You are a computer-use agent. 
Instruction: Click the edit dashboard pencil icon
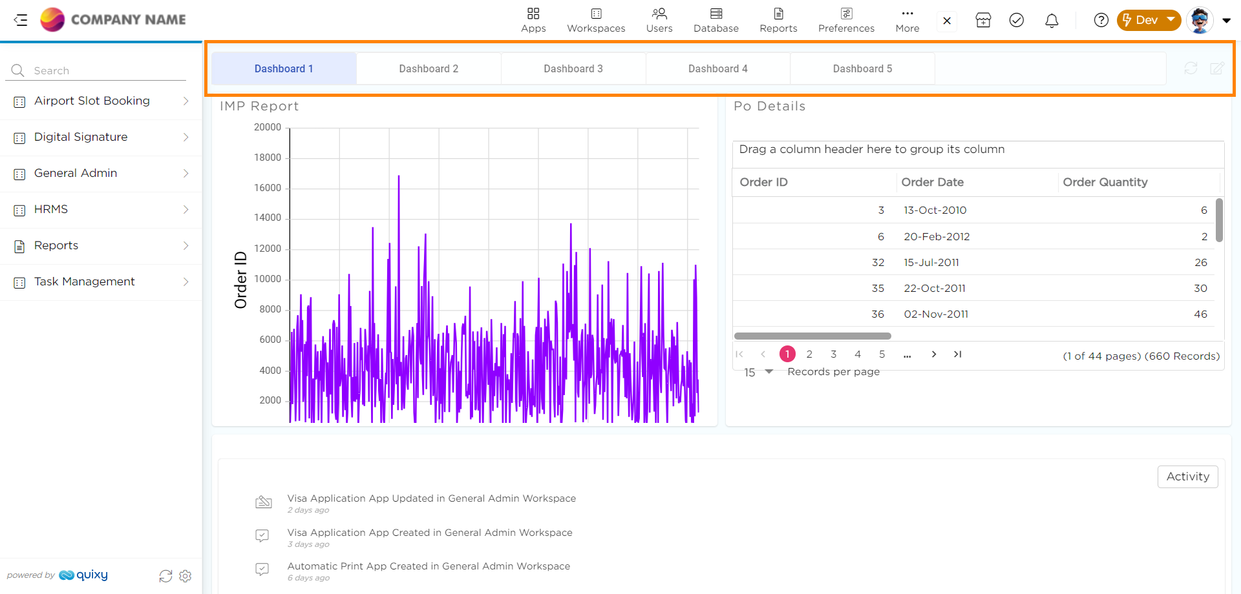click(1217, 68)
